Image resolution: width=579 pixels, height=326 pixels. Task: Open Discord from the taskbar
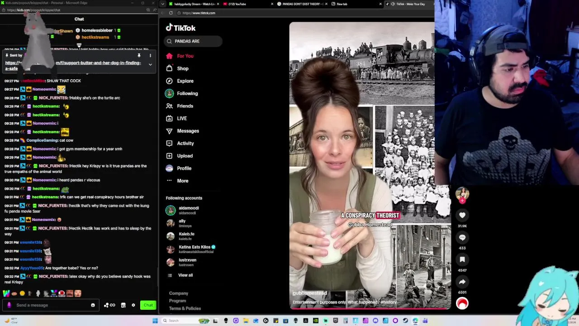(x=375, y=321)
